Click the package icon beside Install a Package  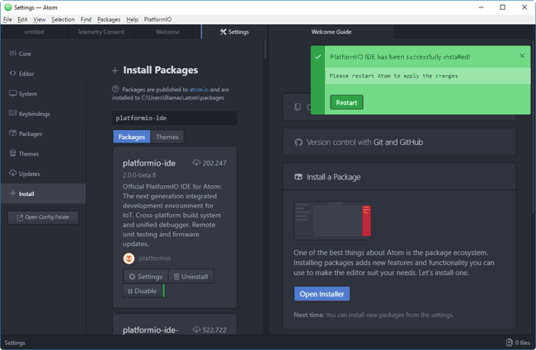[299, 177]
